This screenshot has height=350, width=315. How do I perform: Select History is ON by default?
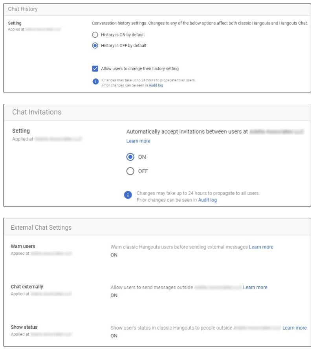95,35
